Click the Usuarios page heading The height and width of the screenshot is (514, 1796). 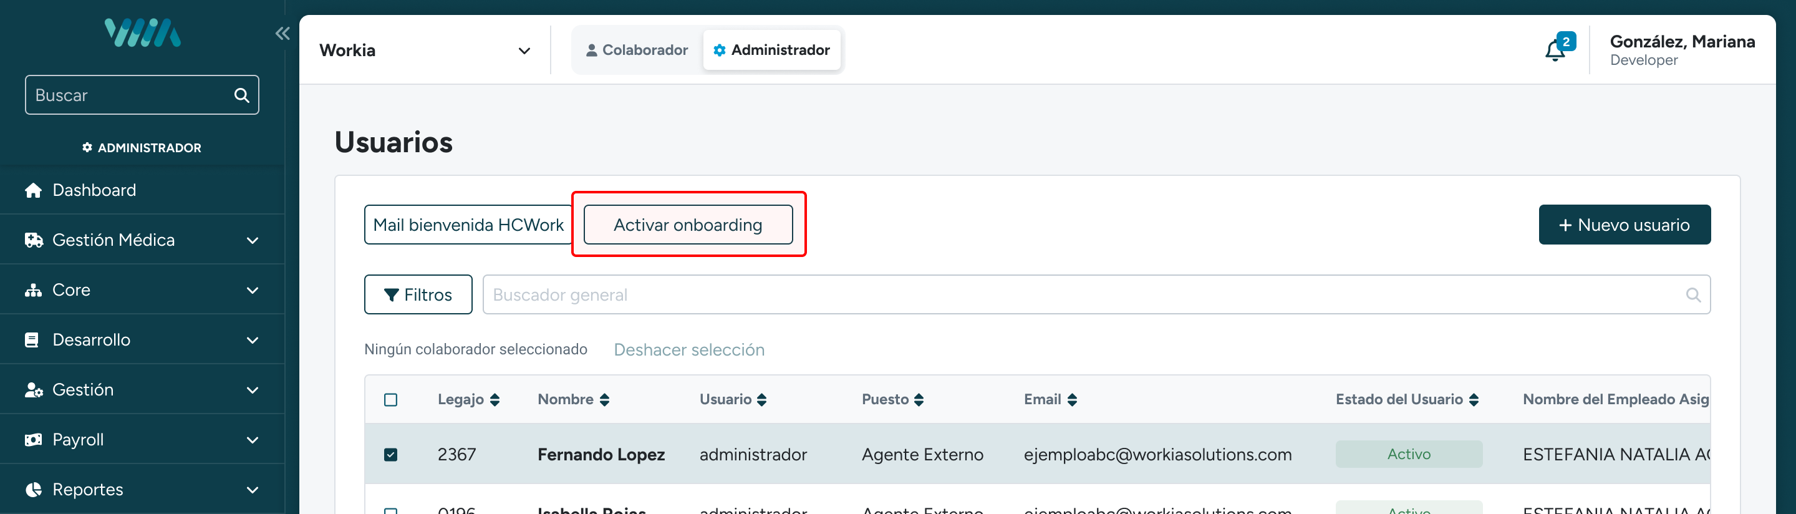(x=393, y=142)
